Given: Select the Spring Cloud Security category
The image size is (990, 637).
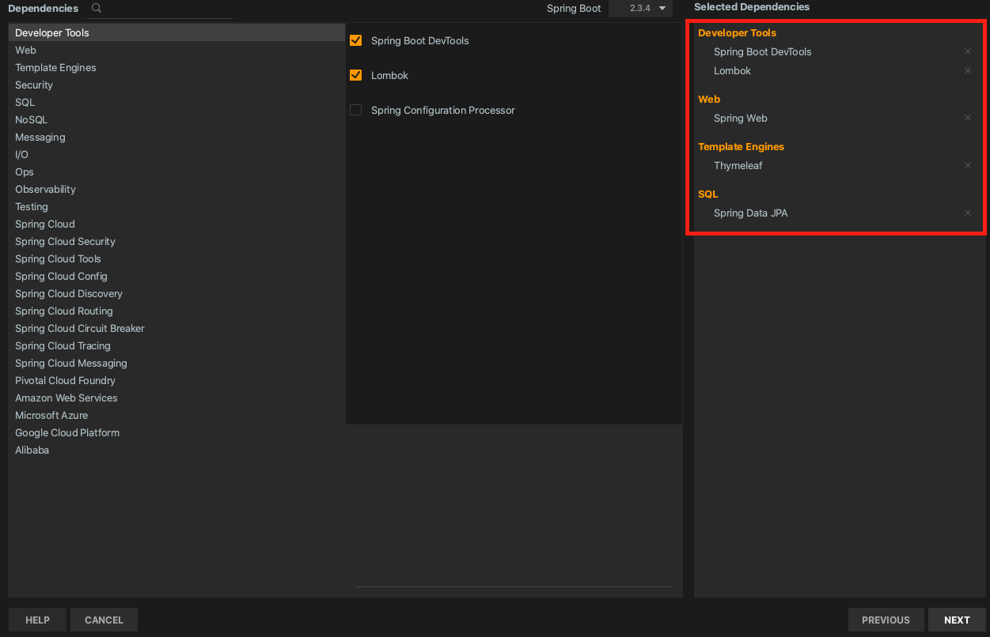Looking at the screenshot, I should click(x=176, y=241).
